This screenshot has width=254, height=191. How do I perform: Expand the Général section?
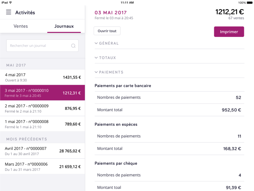[x=107, y=43]
